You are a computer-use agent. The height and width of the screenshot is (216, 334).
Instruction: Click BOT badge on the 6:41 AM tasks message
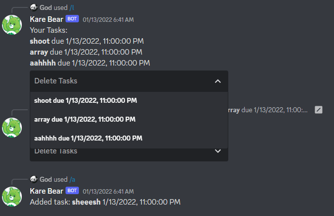(72, 19)
